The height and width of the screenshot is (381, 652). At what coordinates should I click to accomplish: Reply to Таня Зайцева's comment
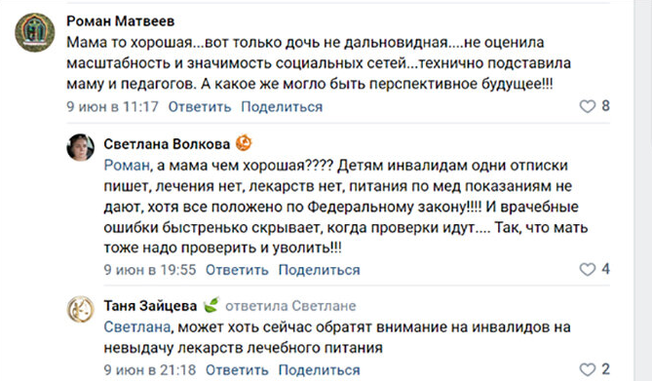(237, 369)
